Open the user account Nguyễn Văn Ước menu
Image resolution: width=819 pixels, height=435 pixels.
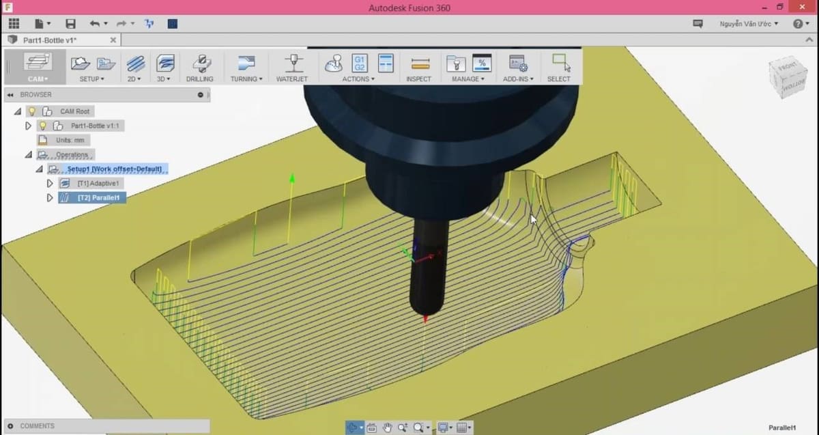[749, 24]
